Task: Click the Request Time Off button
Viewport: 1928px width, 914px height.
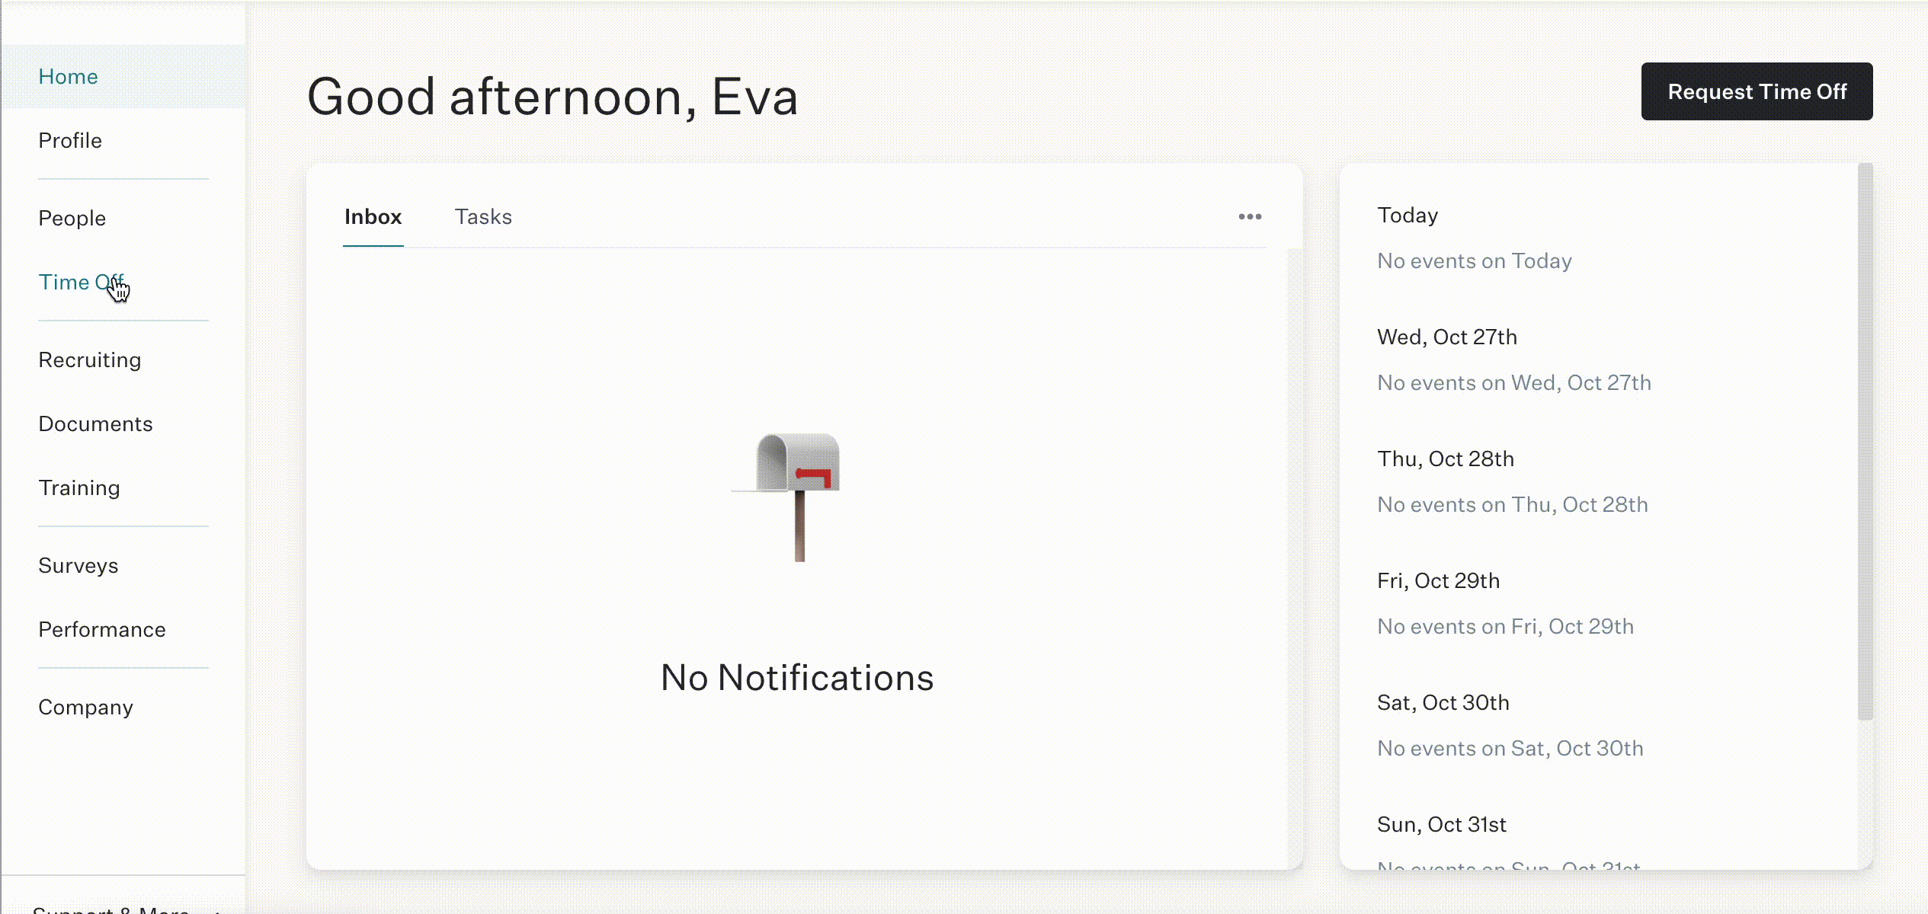Action: pyautogui.click(x=1757, y=91)
